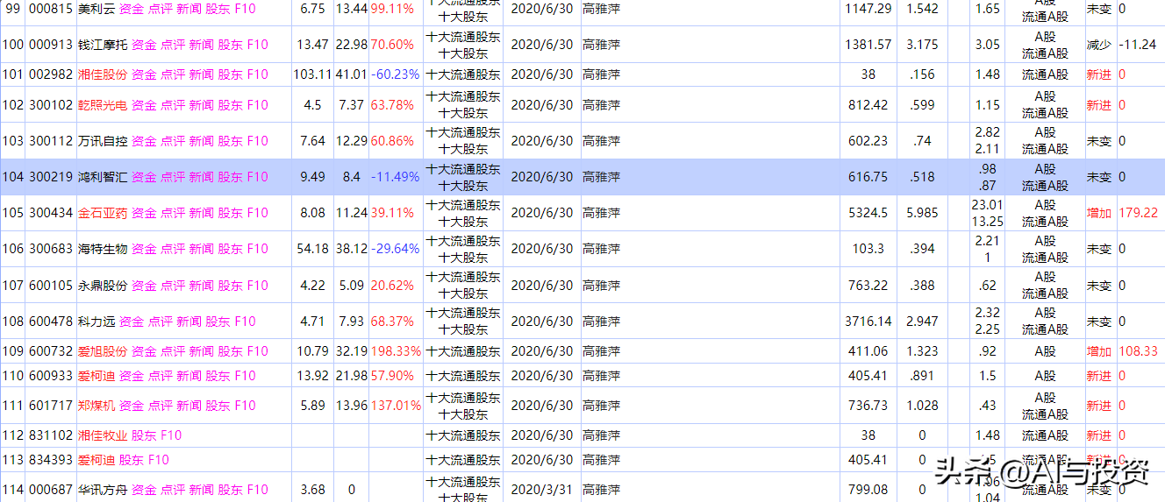1165x502 pixels.
Task: Click stock code 000913
Action: (x=51, y=45)
